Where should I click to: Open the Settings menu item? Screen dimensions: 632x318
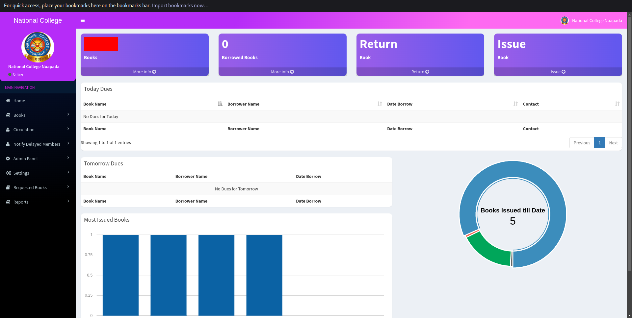pyautogui.click(x=38, y=173)
